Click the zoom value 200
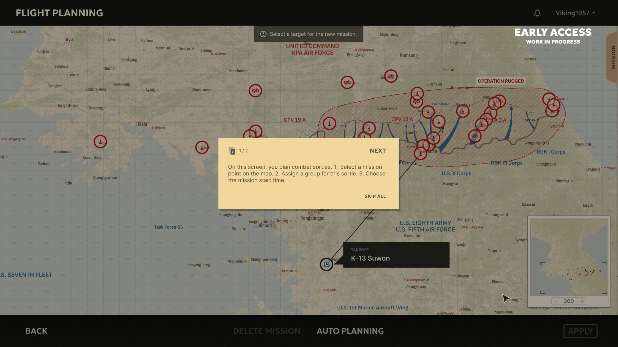 (x=569, y=301)
